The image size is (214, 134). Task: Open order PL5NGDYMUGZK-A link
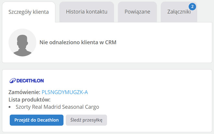click(65, 92)
